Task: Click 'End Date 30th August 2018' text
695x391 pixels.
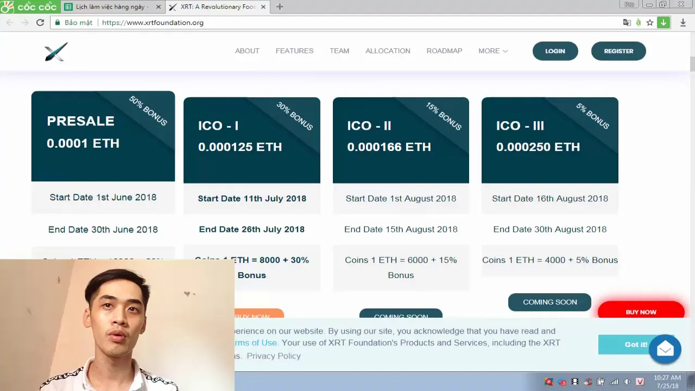Action: pyautogui.click(x=550, y=229)
